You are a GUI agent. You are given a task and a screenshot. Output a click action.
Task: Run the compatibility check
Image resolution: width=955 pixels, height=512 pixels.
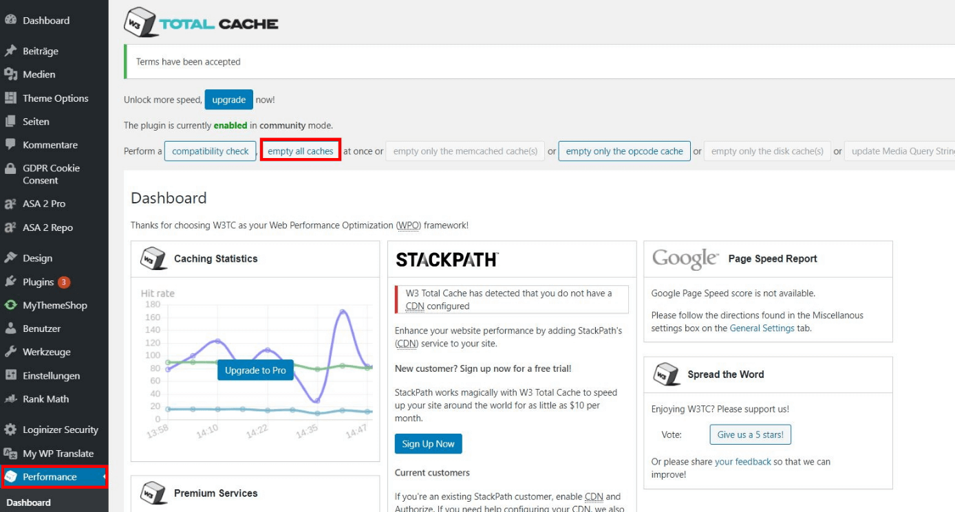coord(211,151)
